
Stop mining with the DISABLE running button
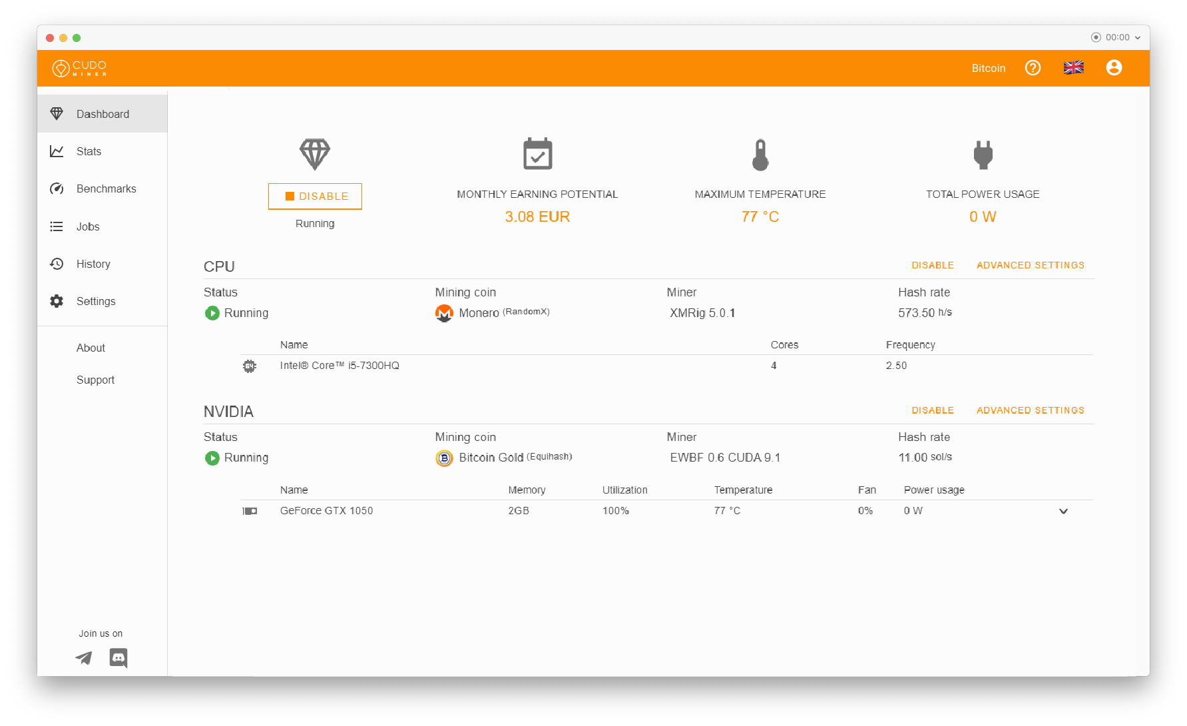click(315, 196)
